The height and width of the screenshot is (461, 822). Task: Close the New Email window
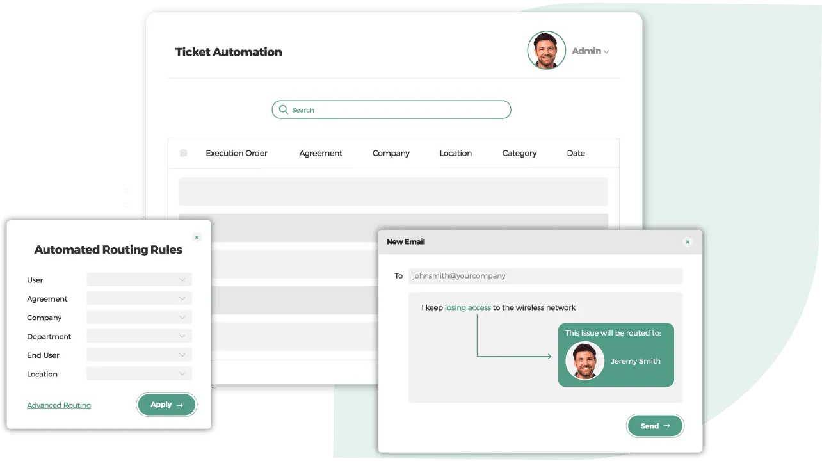pyautogui.click(x=688, y=242)
